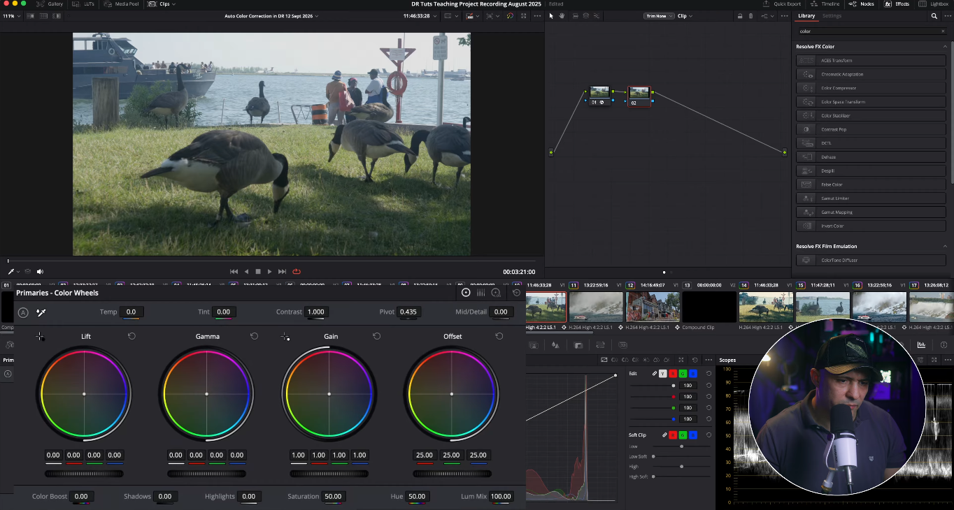954x510 pixels.
Task: Open the Scopes panel icon
Action: 922,345
